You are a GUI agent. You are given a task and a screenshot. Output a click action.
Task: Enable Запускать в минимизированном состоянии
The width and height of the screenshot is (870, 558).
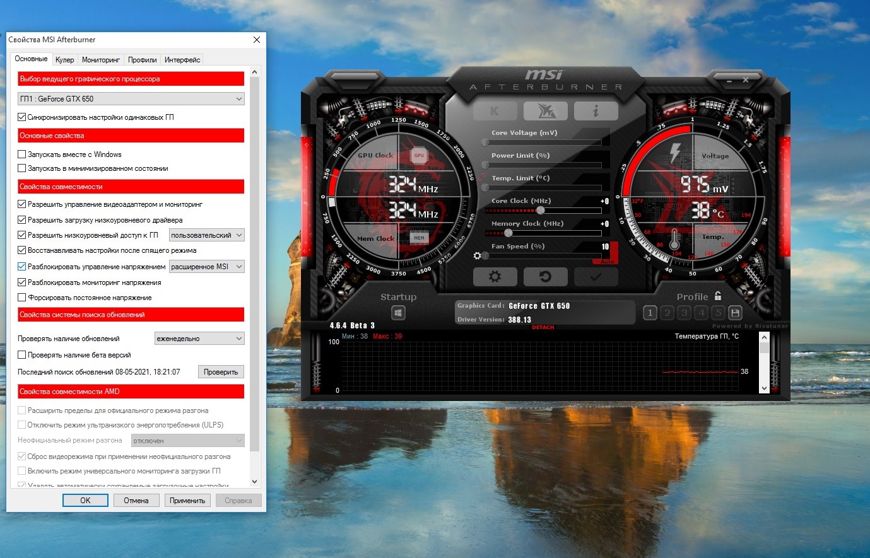(22, 168)
